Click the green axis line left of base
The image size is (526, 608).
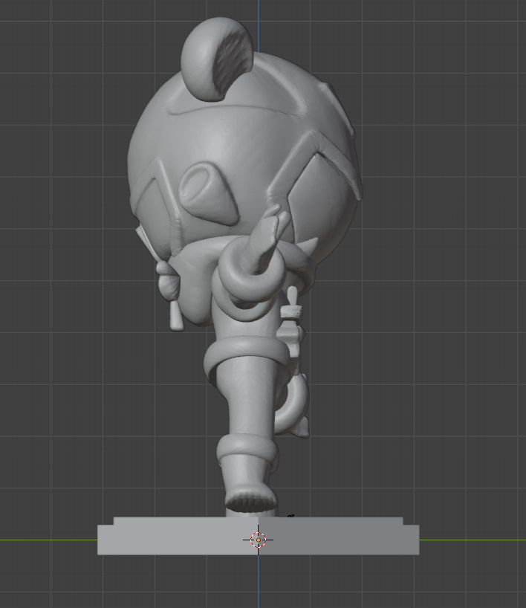coord(45,540)
